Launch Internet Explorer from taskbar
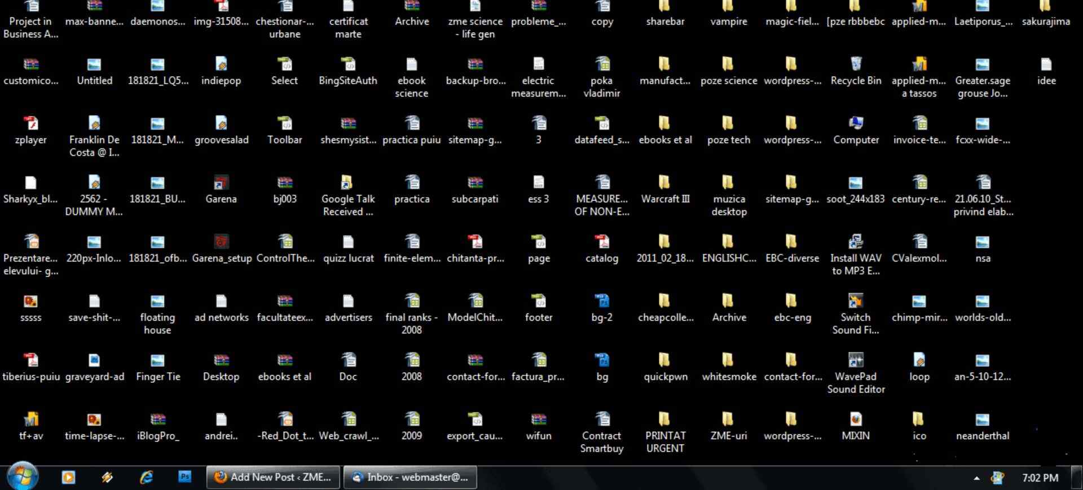Image resolution: width=1083 pixels, height=490 pixels. [146, 477]
